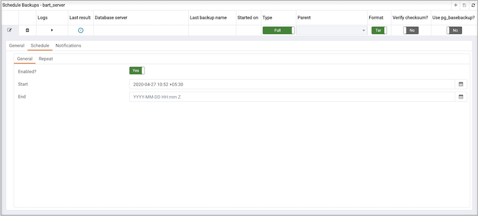Open calendar picker for Start field
Screen dimensions: 478x216
point(461,84)
